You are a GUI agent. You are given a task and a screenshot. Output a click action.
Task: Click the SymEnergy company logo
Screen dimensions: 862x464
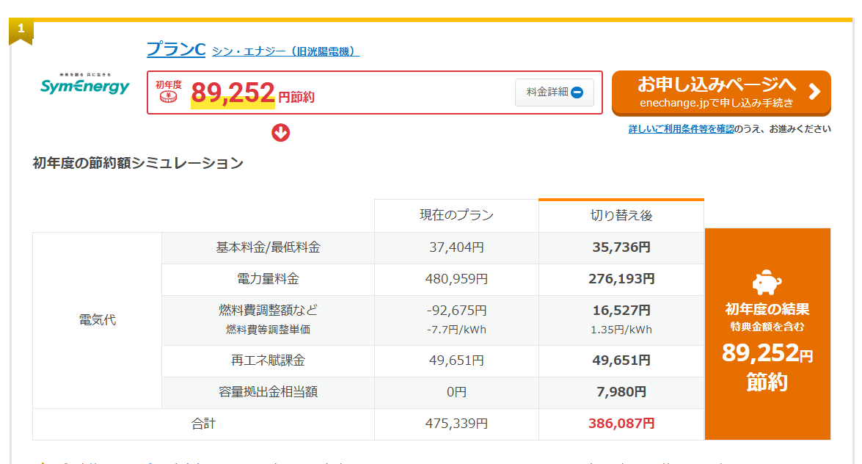tap(84, 85)
